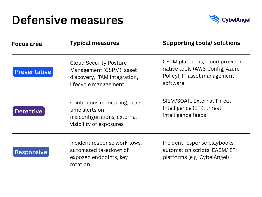Click the CSPM platforms tools description
The width and height of the screenshot is (262, 197).
point(202,62)
